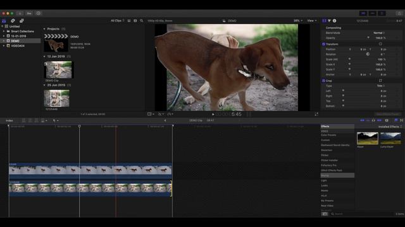The width and height of the screenshot is (405, 227).
Task: Click Save Effects Preset button
Action: click(x=387, y=114)
